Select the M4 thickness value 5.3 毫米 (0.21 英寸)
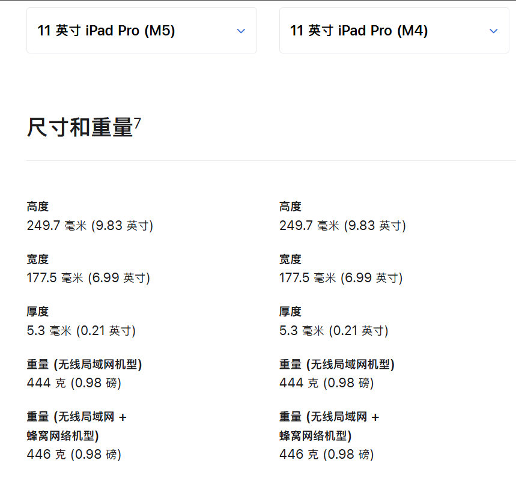 [334, 331]
